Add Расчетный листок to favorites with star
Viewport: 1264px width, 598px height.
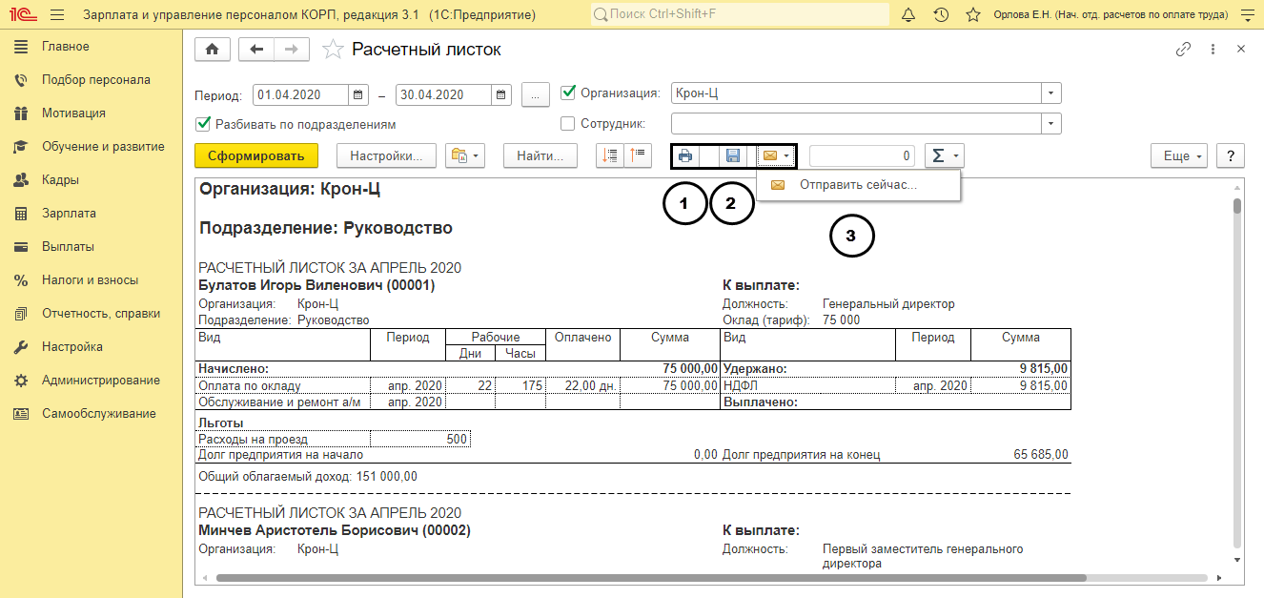[x=333, y=51]
